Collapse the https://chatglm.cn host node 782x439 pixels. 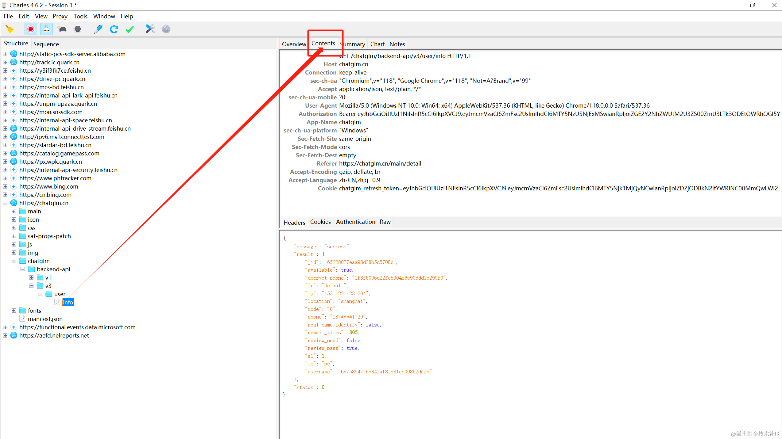(x=5, y=203)
